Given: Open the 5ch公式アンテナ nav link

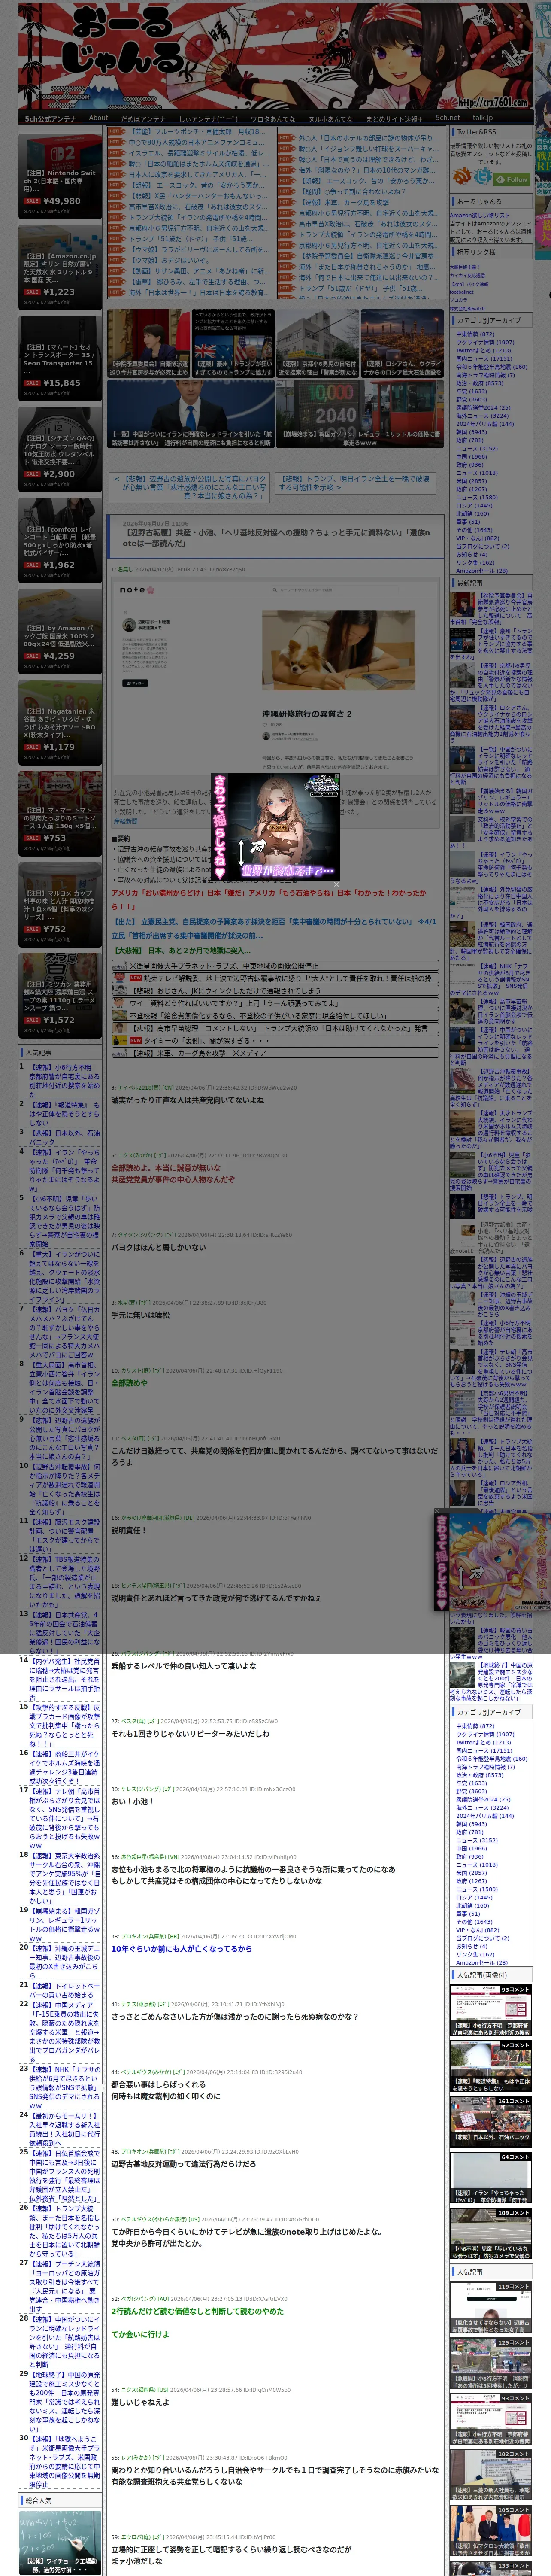Looking at the screenshot, I should [50, 118].
